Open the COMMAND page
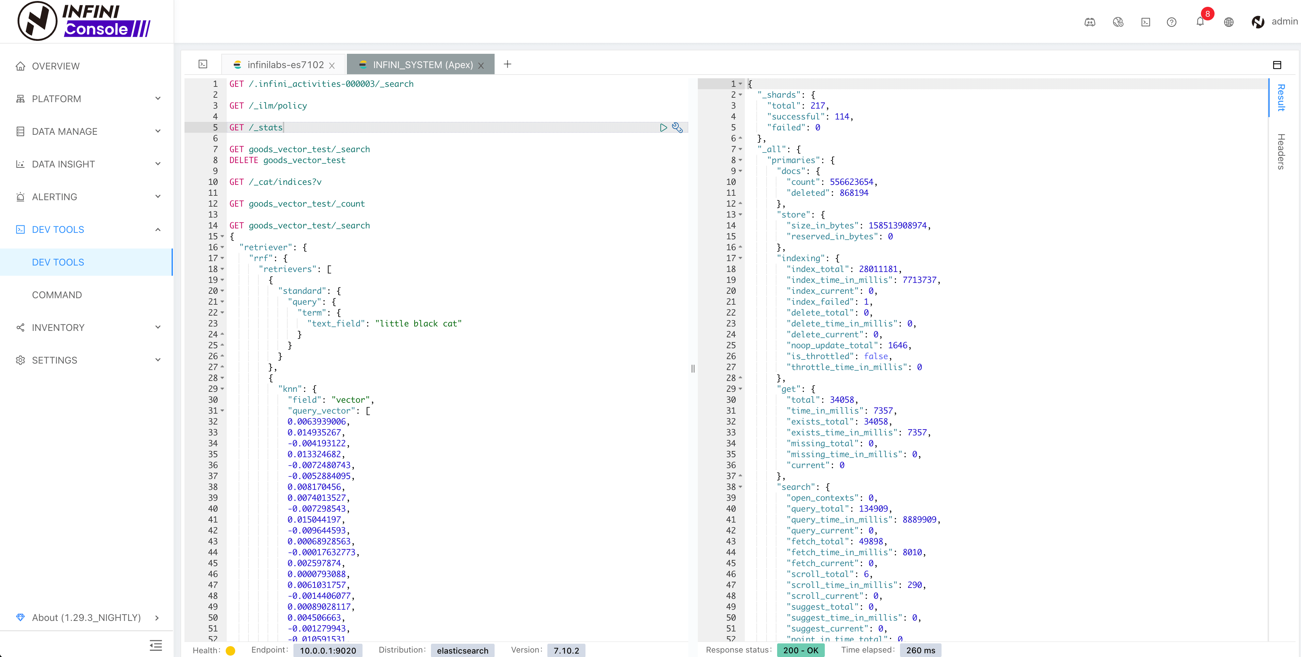 [57, 295]
